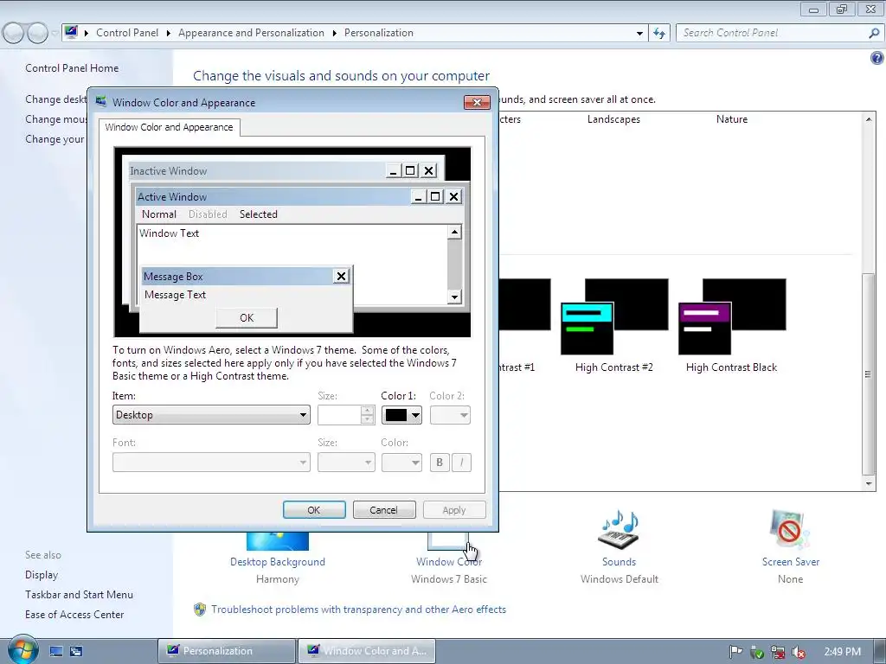Screen dimensions: 886x664
Task: Click OK in the Window Color dialog
Action: 314,510
